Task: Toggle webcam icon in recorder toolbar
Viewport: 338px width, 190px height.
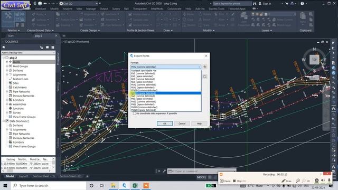Action: coord(317,180)
